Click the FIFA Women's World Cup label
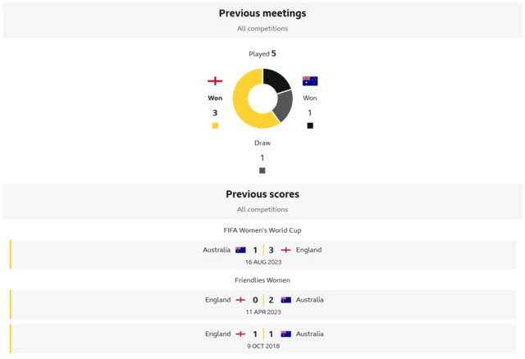The image size is (525, 359). click(x=262, y=230)
